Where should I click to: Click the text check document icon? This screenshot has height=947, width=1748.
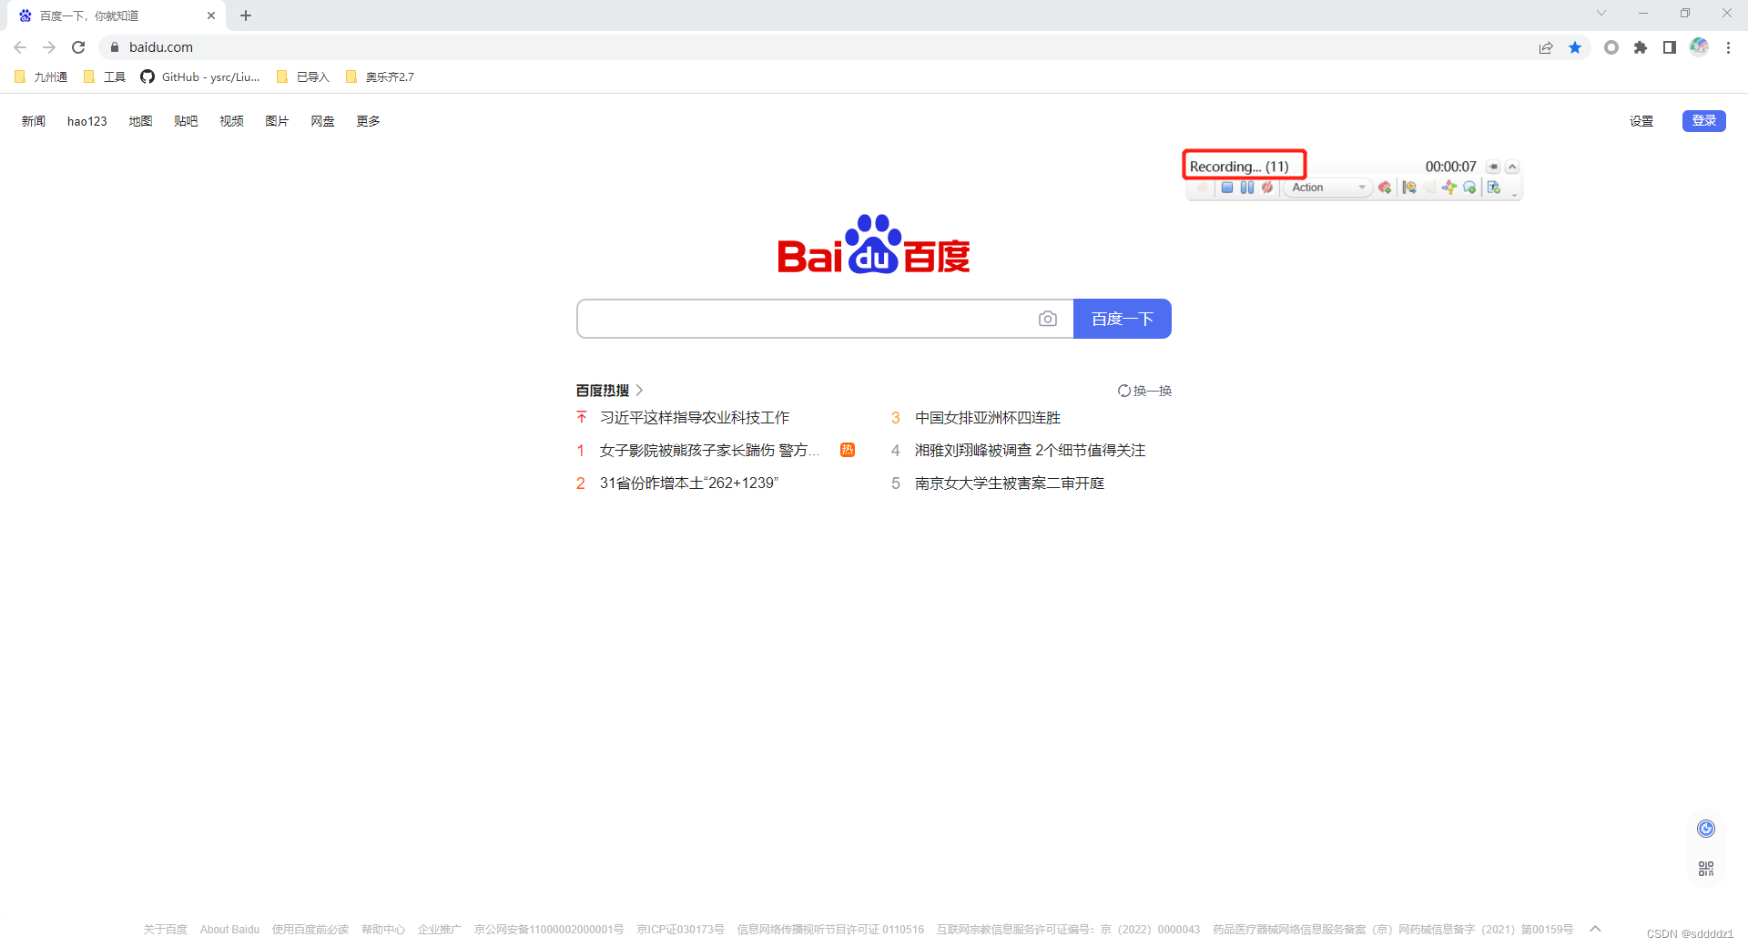point(1493,188)
